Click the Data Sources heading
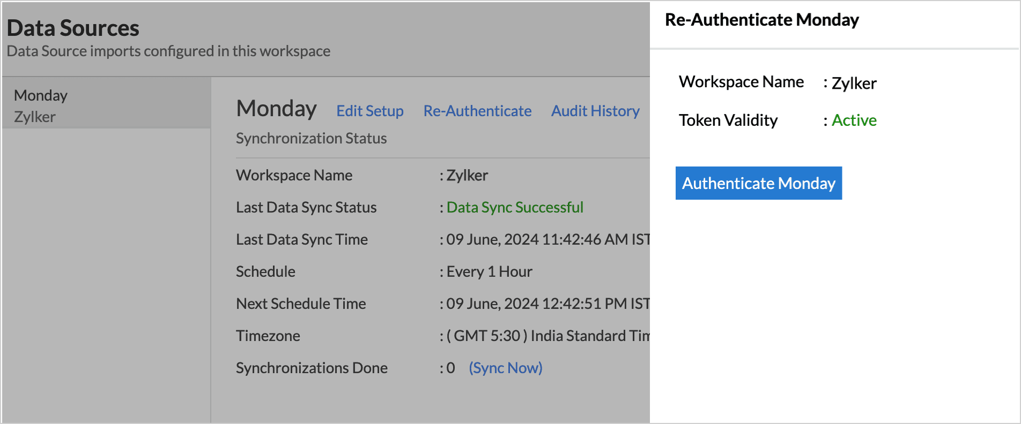This screenshot has width=1021, height=424. click(73, 28)
